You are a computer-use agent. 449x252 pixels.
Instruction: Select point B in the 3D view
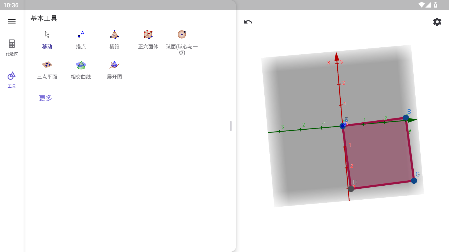(406, 118)
